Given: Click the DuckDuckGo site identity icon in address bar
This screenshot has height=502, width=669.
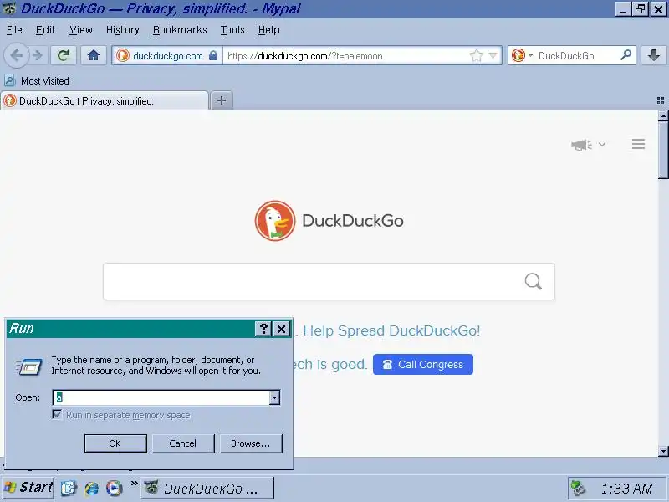Looking at the screenshot, I should coord(123,55).
